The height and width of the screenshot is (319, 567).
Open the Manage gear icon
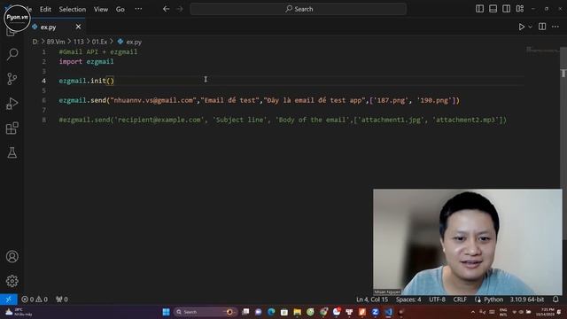point(12,281)
